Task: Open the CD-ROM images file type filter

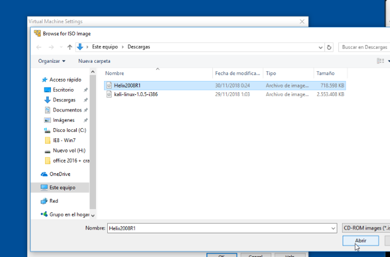Action: coord(365,228)
